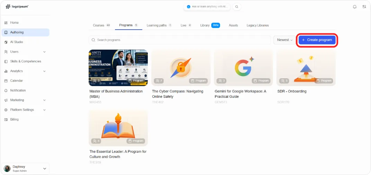Click program code SDR170
Screen dimensions: 371x175
pyautogui.click(x=283, y=102)
